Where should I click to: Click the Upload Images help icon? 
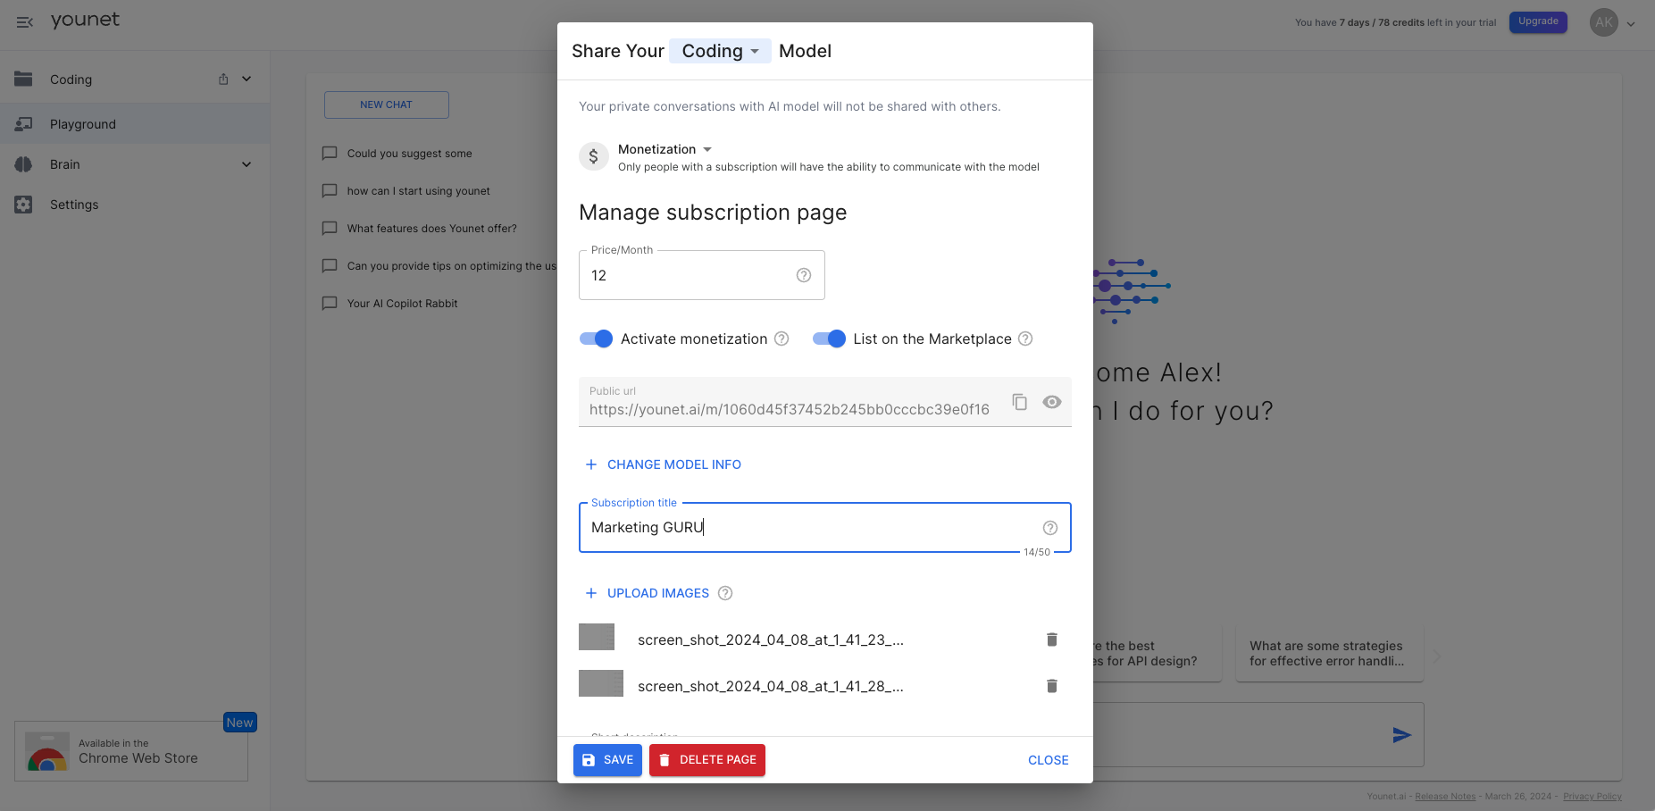tap(725, 593)
